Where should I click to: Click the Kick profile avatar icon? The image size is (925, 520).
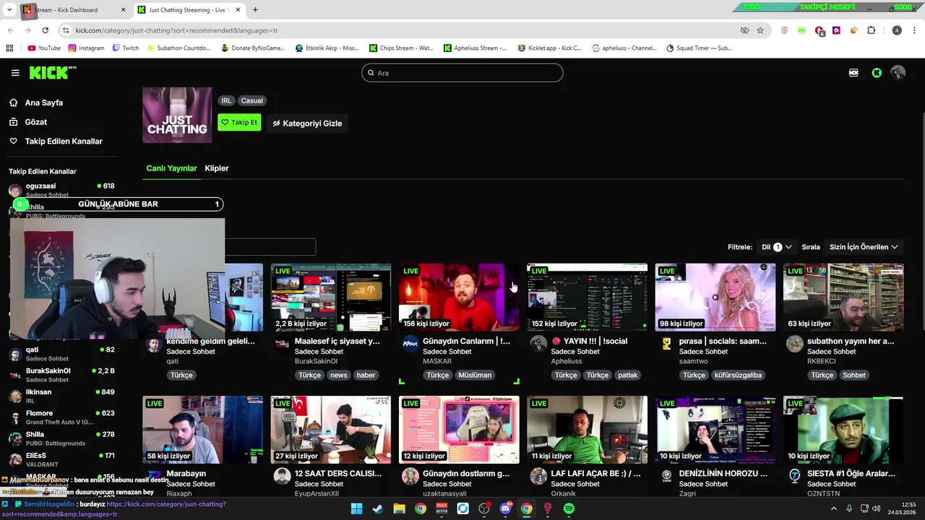coord(898,73)
